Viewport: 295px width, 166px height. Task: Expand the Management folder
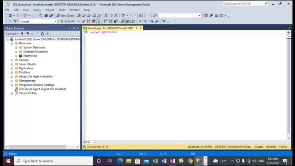pyautogui.click(x=12, y=81)
